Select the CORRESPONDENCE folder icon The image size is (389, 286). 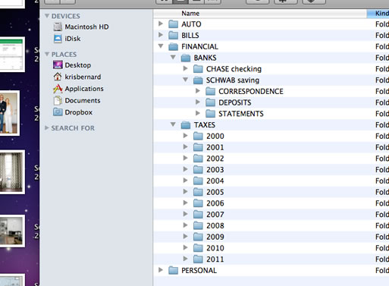211,91
